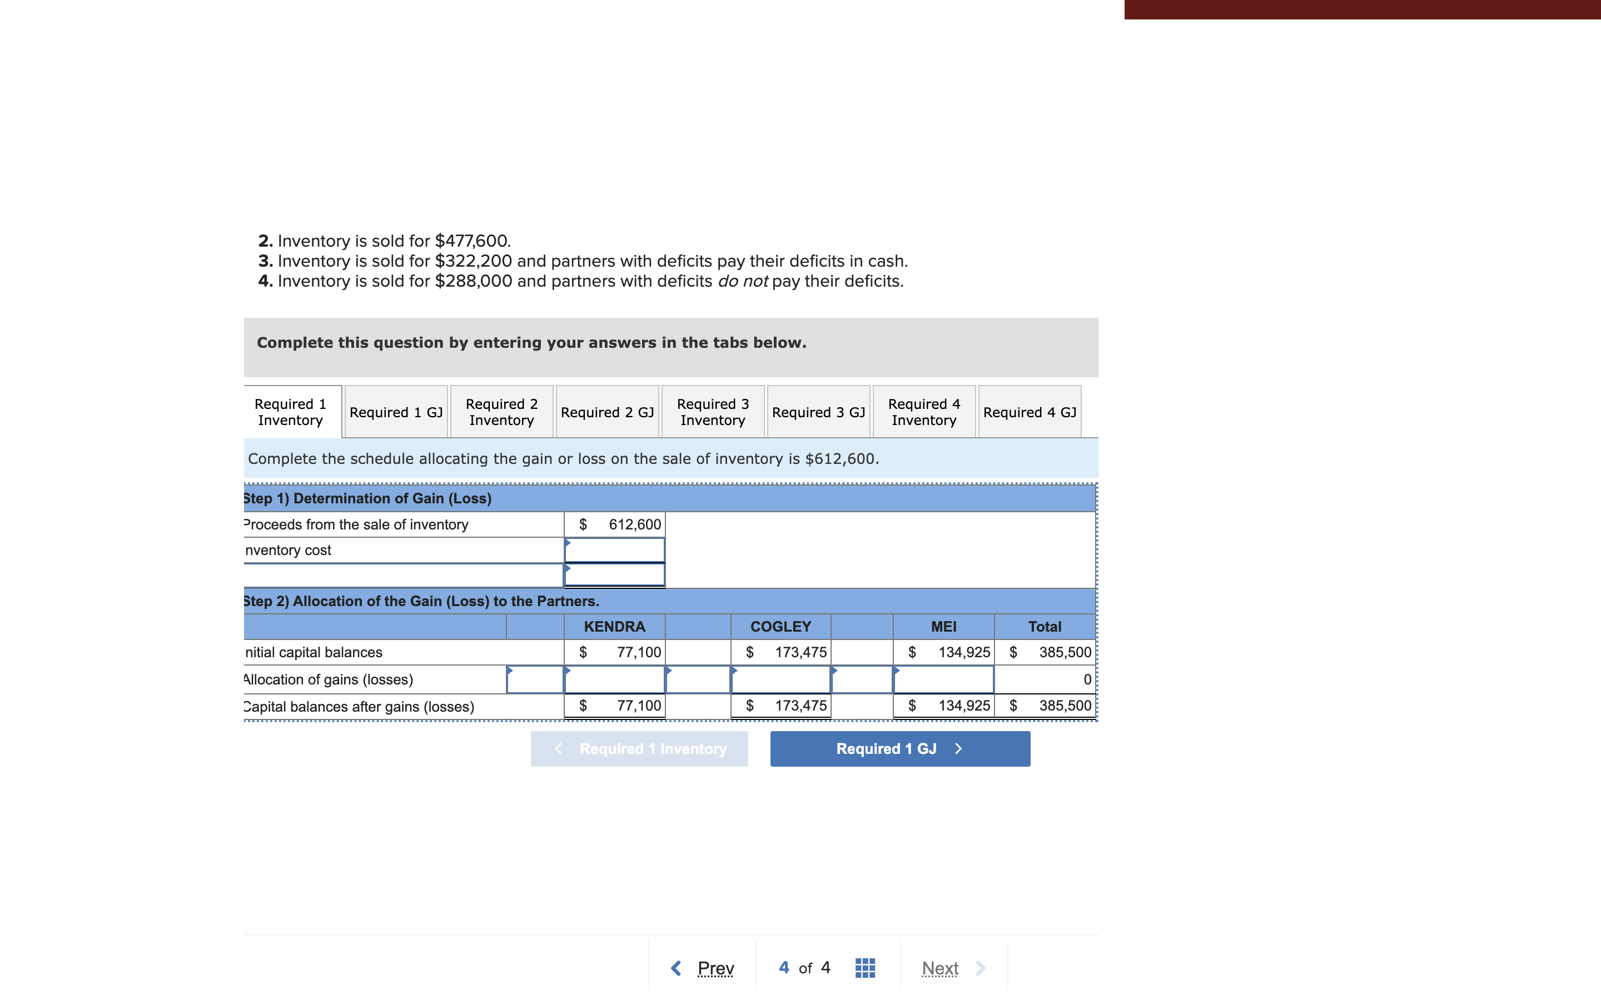The width and height of the screenshot is (1601, 1000).
Task: Click gain/loss amount field under Inventory cost
Action: pyautogui.click(x=615, y=576)
